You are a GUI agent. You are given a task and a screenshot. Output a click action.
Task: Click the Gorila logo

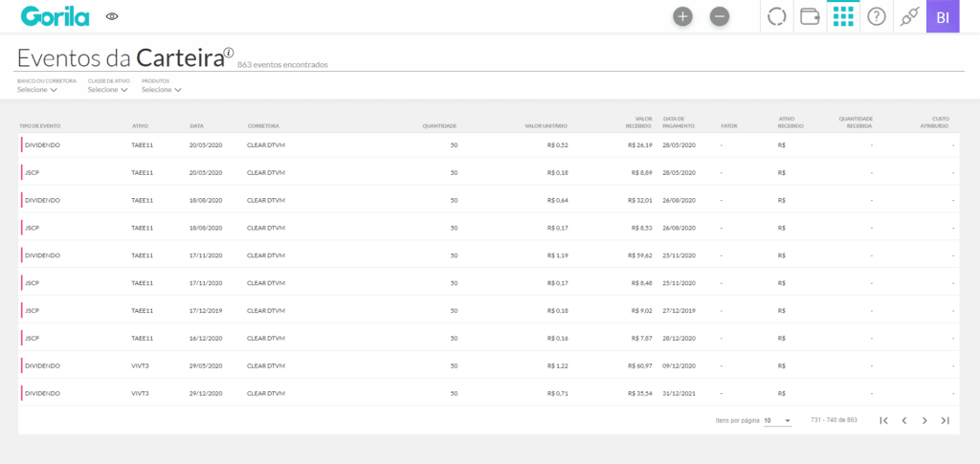point(55,16)
